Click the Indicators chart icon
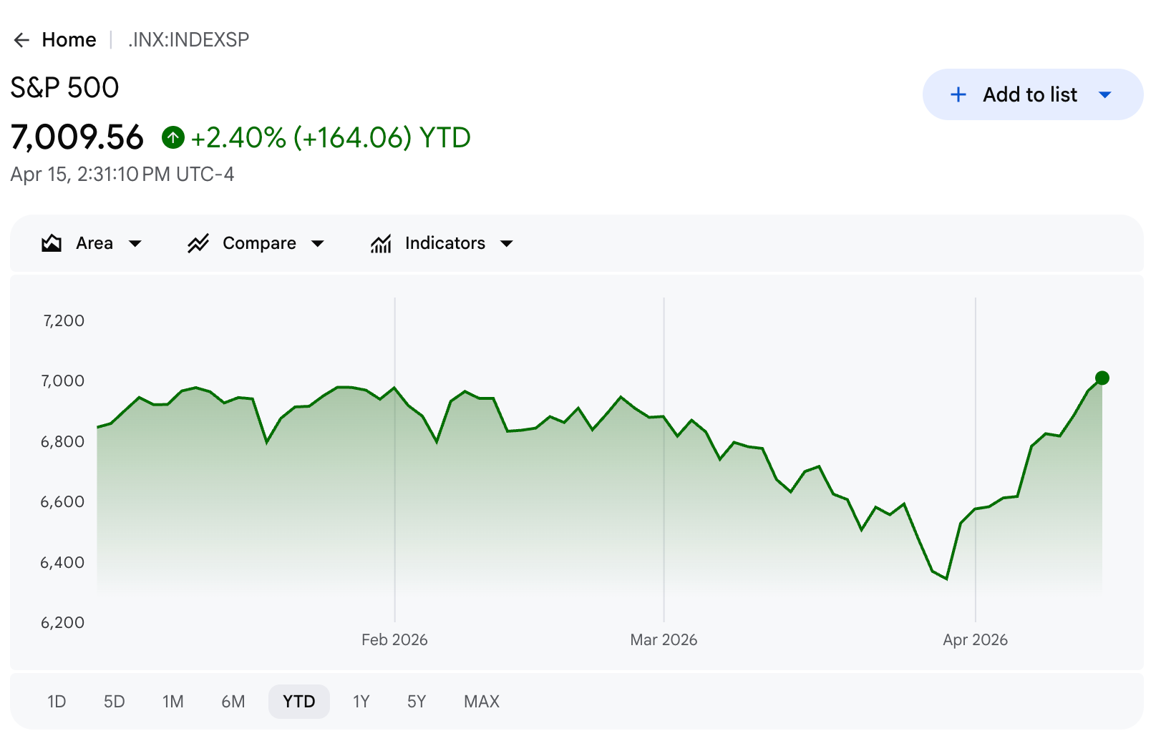The width and height of the screenshot is (1161, 751). pos(381,244)
